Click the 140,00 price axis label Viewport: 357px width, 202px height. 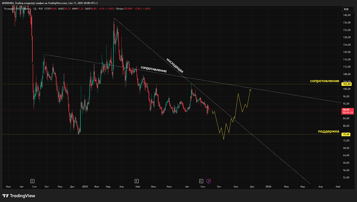pos(347,15)
